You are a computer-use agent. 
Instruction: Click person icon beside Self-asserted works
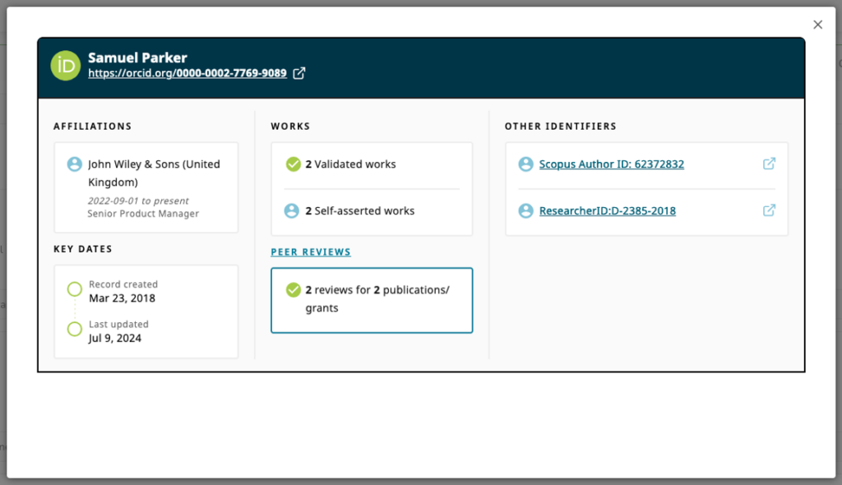point(292,211)
